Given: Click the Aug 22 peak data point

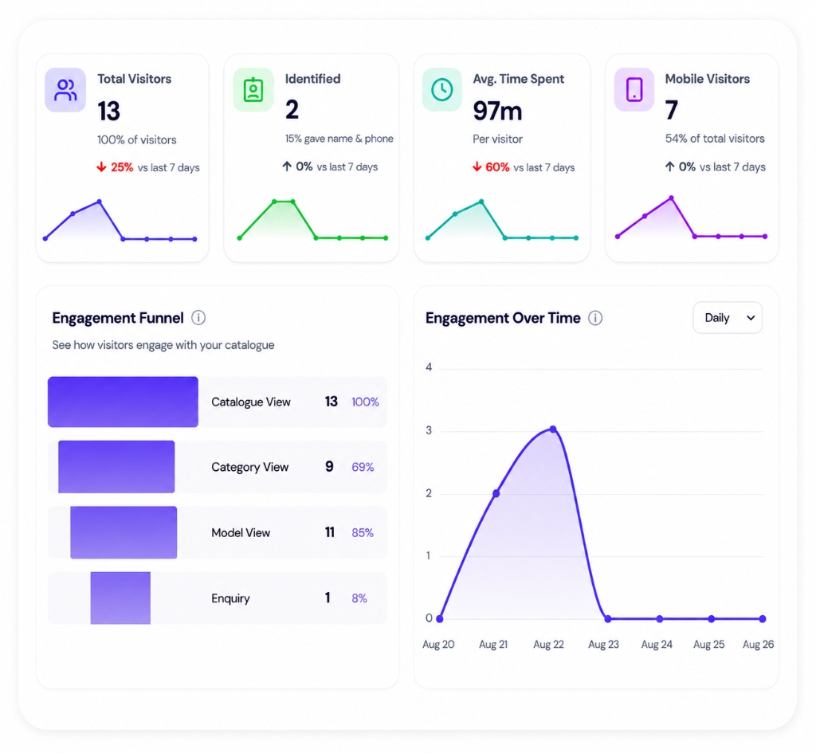Looking at the screenshot, I should click(553, 429).
